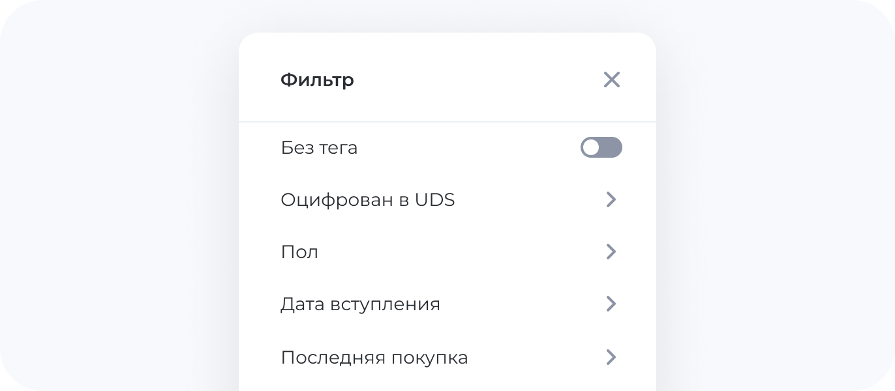Open the Дата вступления filter label

(x=360, y=304)
